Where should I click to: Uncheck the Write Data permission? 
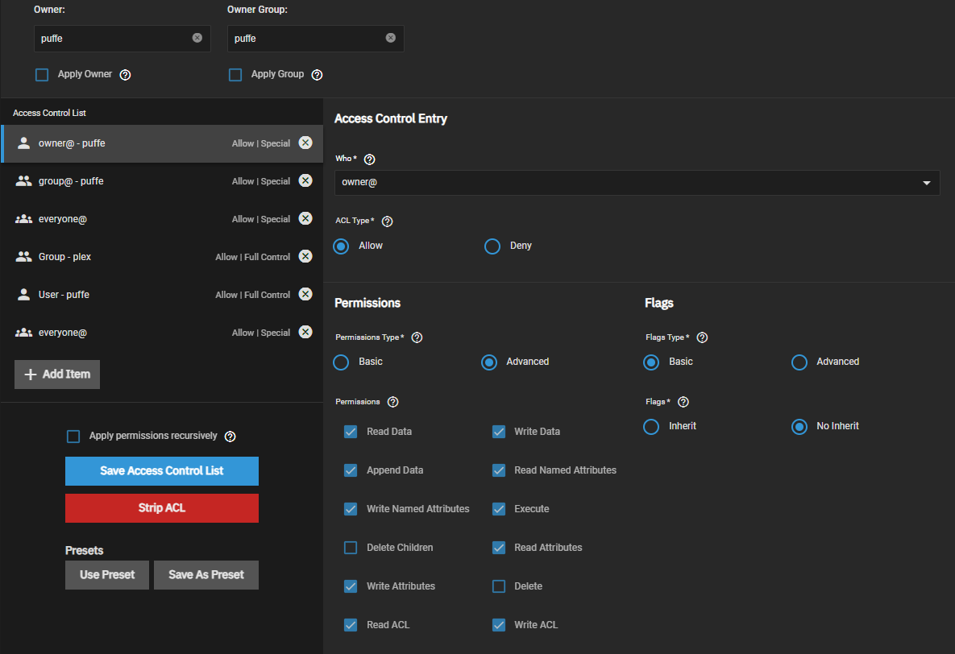point(499,432)
